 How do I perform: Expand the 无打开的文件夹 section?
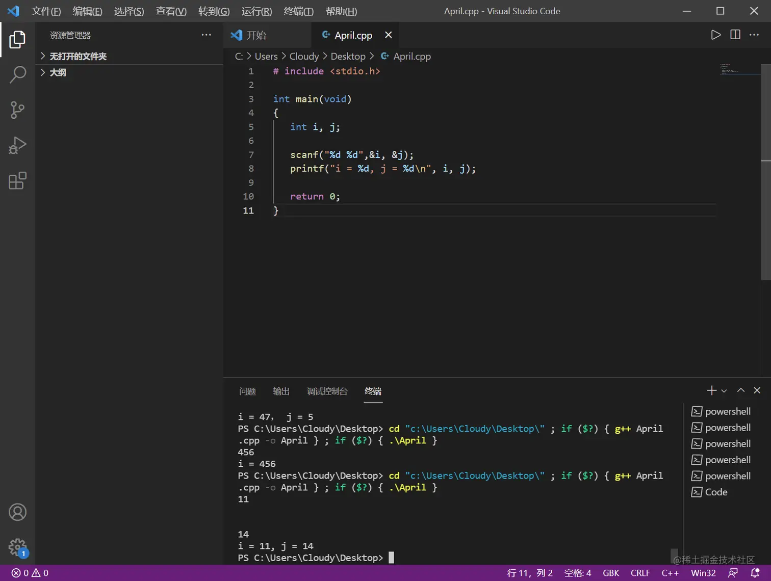pyautogui.click(x=78, y=56)
